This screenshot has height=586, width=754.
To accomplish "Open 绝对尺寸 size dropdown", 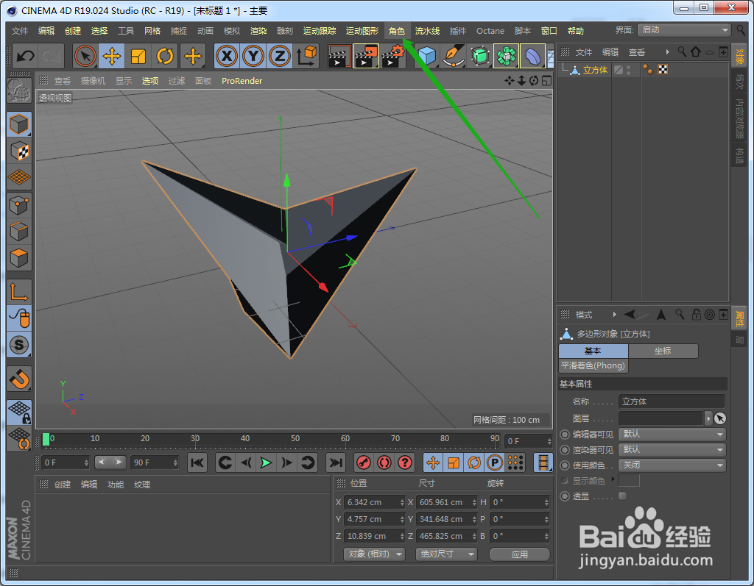I will point(446,554).
